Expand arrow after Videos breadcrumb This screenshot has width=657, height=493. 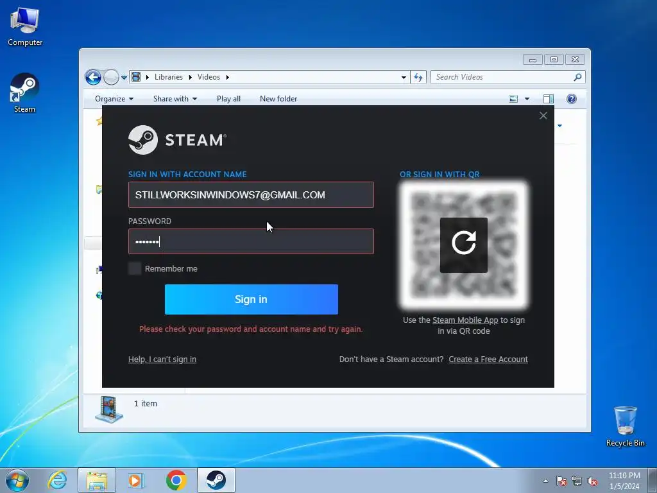click(228, 77)
